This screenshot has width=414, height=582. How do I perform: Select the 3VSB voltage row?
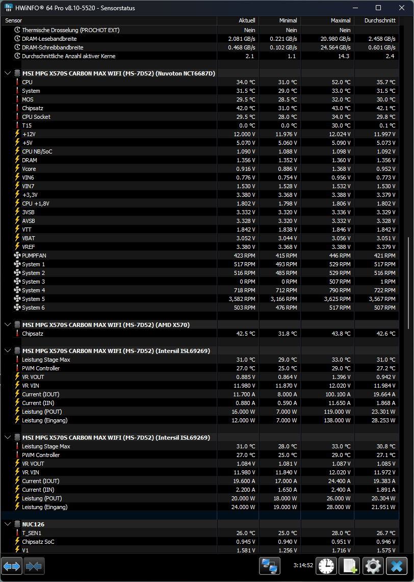coord(200,212)
